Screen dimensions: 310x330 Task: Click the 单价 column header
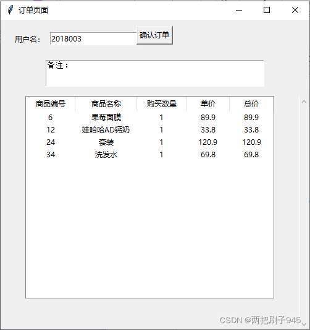[x=207, y=104]
